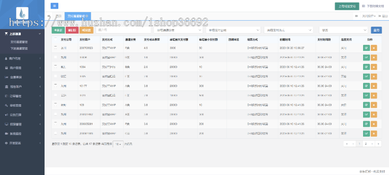Image resolution: width=389 pixels, height=175 pixels.
Task: Close the 支付通道管理 tab using its x icon
Action: pyautogui.click(x=87, y=16)
